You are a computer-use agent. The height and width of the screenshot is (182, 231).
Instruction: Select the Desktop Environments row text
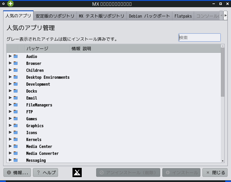(x=48, y=77)
